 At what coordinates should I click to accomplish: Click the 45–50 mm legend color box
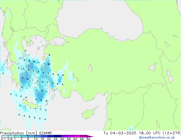point(84,136)
